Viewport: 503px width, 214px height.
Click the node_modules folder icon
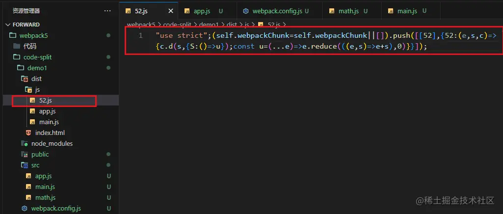pos(24,143)
